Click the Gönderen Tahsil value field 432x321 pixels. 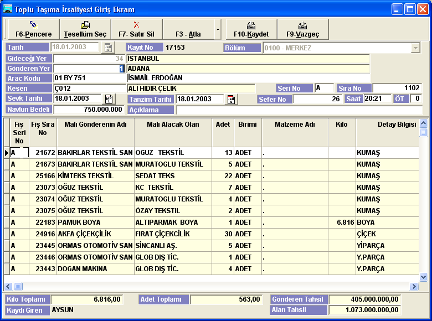[365, 299]
